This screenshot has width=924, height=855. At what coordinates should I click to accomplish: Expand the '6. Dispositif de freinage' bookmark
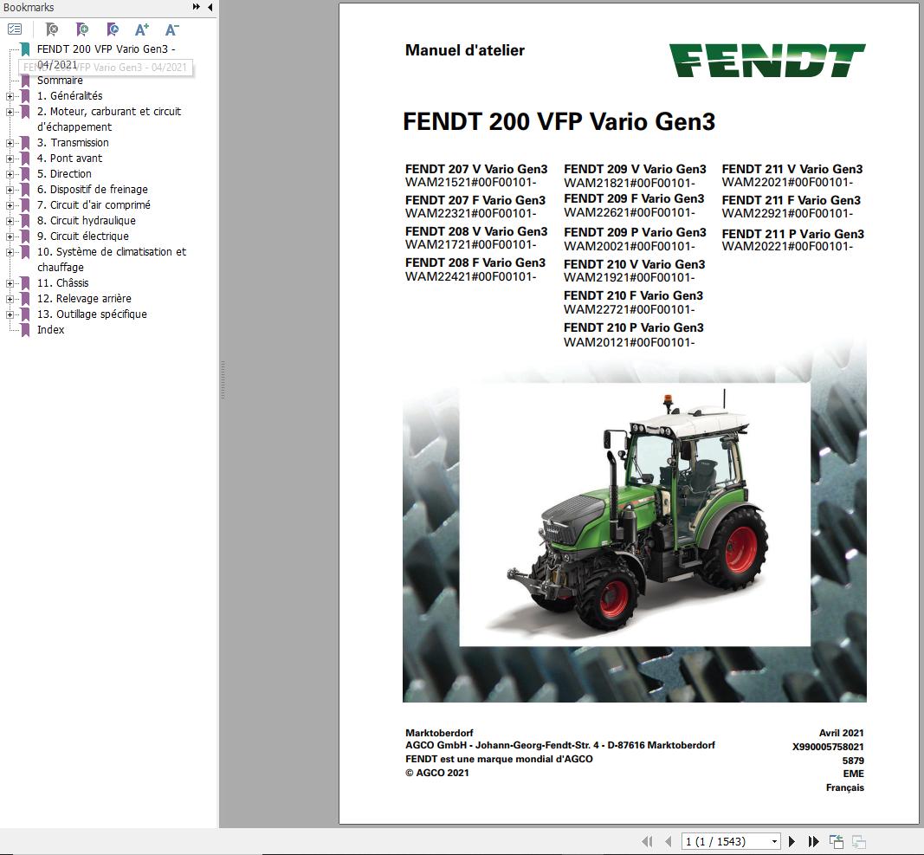[x=10, y=190]
